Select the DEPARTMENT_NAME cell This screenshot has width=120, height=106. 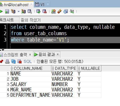pos(31,95)
